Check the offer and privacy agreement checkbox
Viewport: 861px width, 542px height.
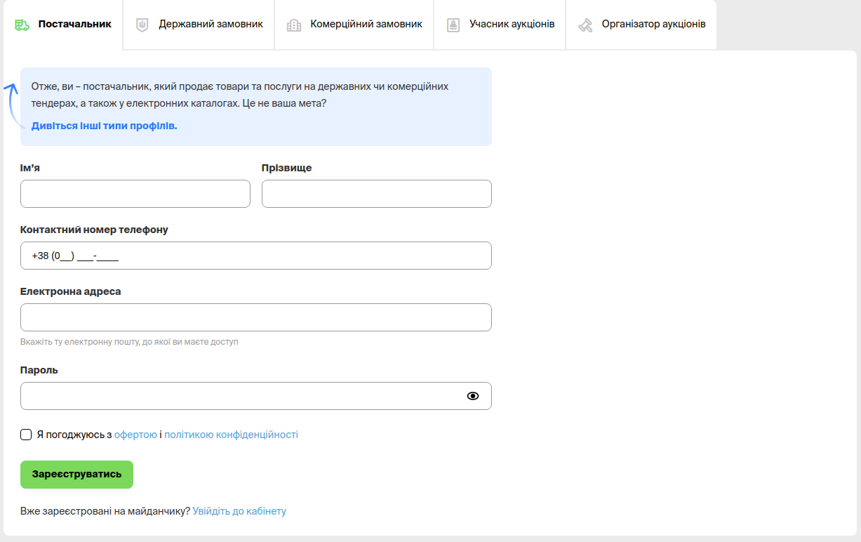click(27, 435)
